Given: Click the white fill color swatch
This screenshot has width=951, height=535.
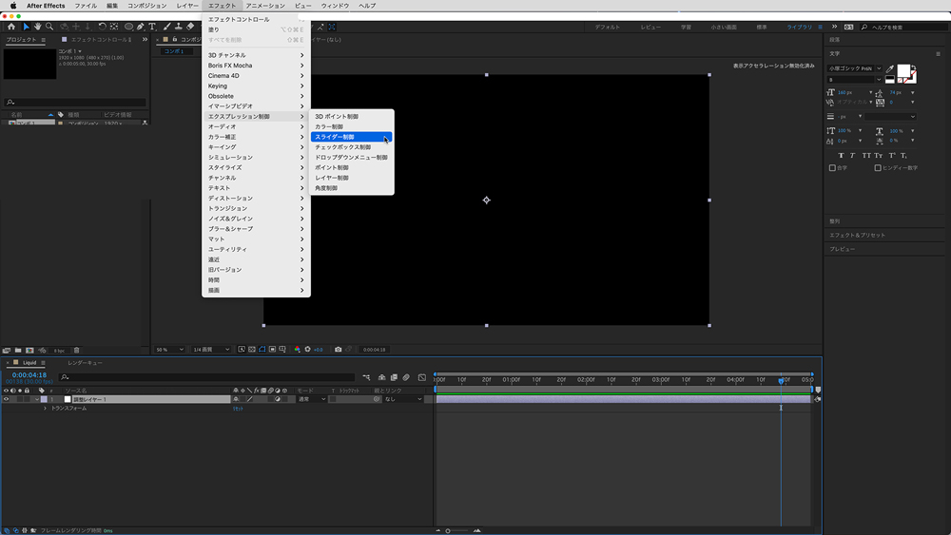Looking at the screenshot, I should [904, 72].
